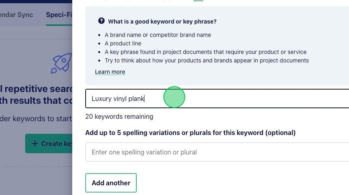Click the good keyword or key phrase heading
Screen dimensions: 349x195
click(162, 21)
